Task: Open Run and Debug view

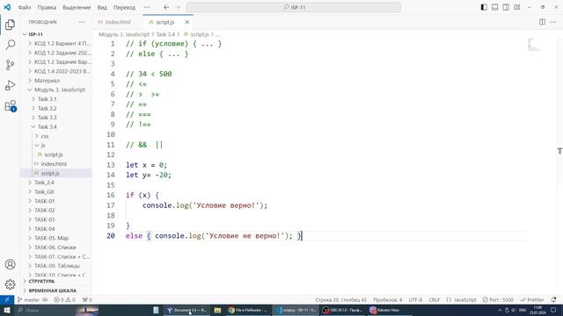Action: pyautogui.click(x=10, y=85)
